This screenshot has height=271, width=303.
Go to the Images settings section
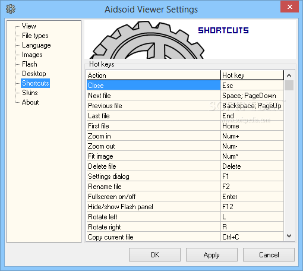32,55
